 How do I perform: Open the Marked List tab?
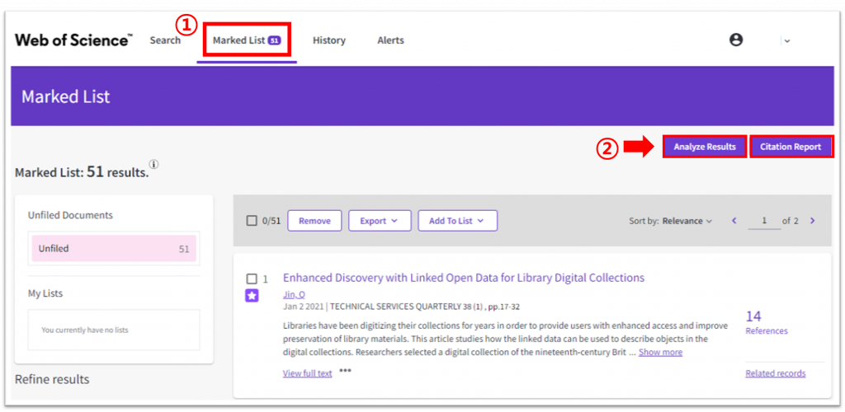[246, 40]
